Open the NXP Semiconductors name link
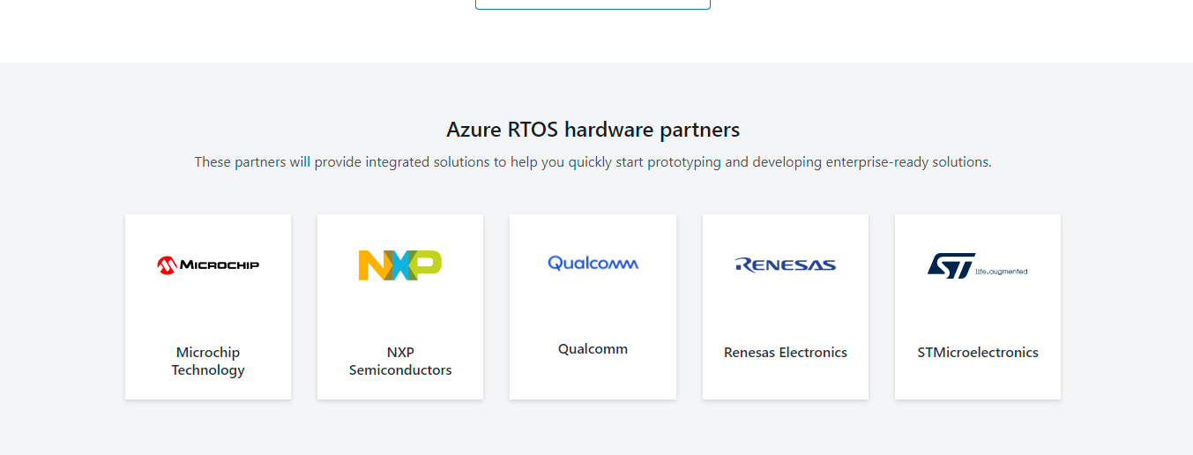1193x455 pixels. (400, 362)
